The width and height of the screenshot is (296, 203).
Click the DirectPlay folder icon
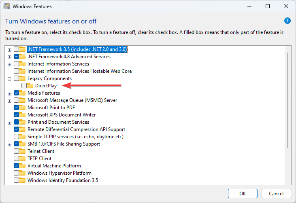pyautogui.click(x=30, y=86)
